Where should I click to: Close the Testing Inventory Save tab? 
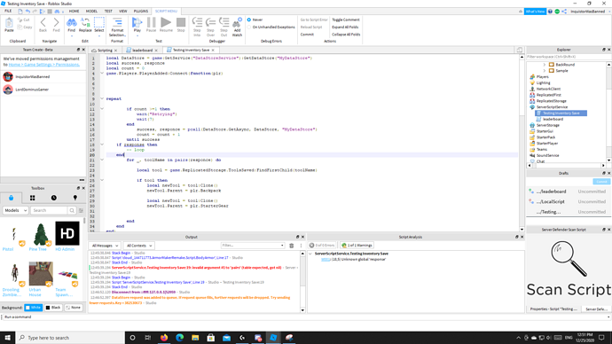click(213, 50)
